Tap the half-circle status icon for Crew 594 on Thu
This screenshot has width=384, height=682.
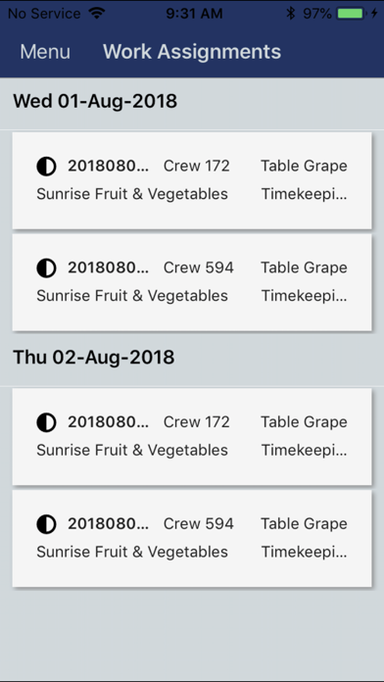(46, 524)
